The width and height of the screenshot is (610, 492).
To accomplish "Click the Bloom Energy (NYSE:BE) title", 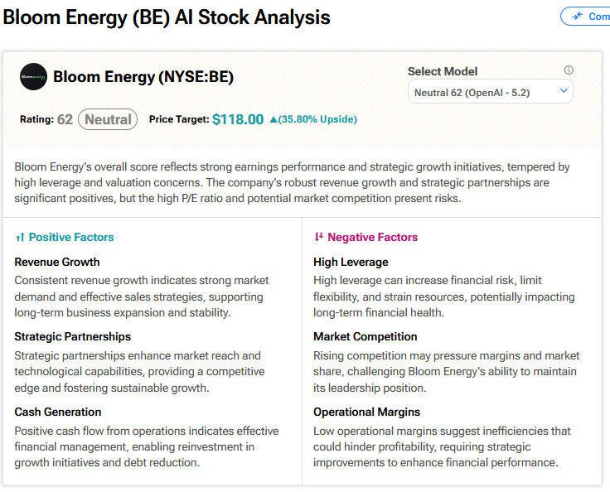I will coord(143,77).
